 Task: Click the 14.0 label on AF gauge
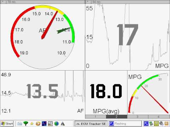click(49, 14)
